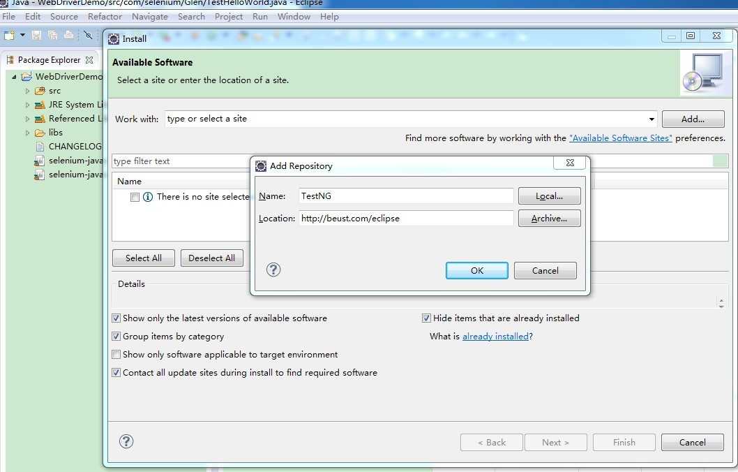The height and width of the screenshot is (472, 738).
Task: Open the Source menu
Action: [64, 17]
